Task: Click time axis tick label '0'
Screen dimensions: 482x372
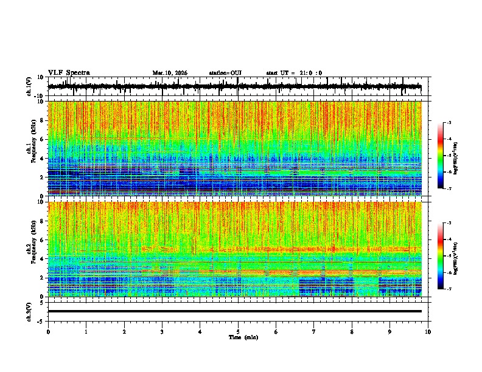Action: pyautogui.click(x=48, y=332)
